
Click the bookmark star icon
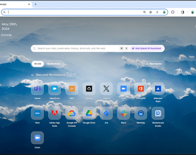coord(151,12)
